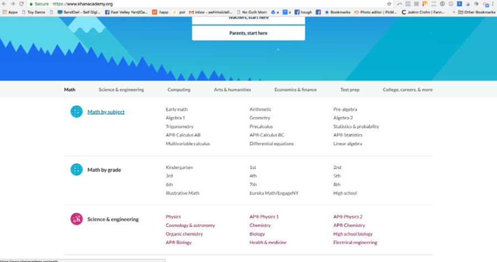
Task: Open the Early math course
Action: coord(177,109)
